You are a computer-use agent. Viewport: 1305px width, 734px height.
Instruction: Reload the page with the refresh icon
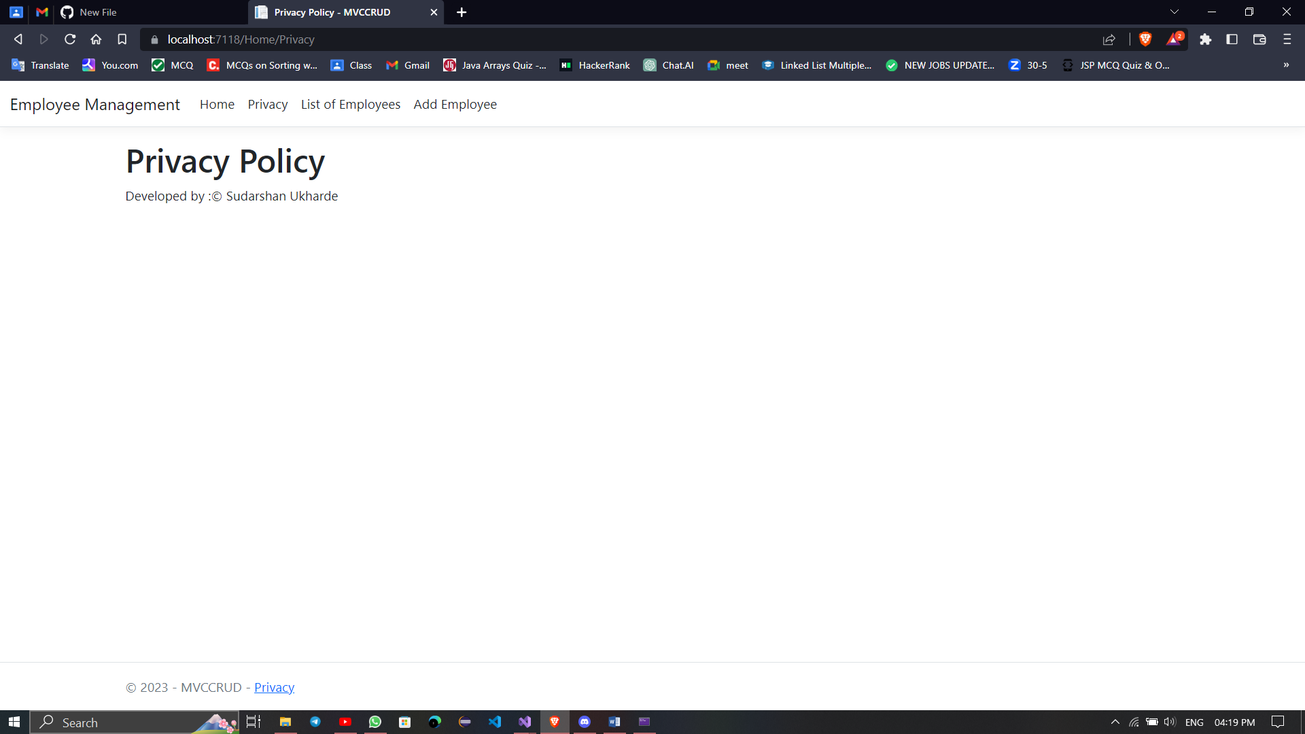point(69,39)
